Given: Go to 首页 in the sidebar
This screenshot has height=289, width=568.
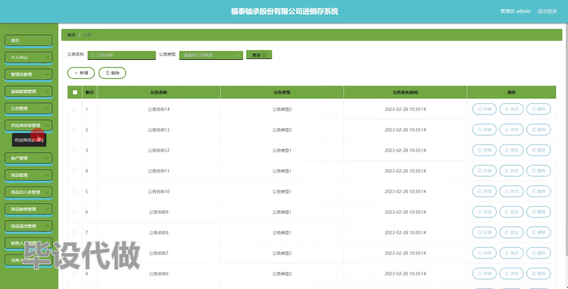Looking at the screenshot, I should coord(28,41).
